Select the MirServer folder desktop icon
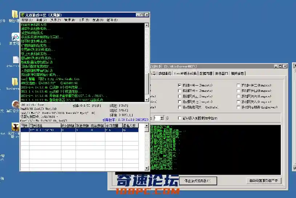This screenshot has width=296, height=198. 15,82
